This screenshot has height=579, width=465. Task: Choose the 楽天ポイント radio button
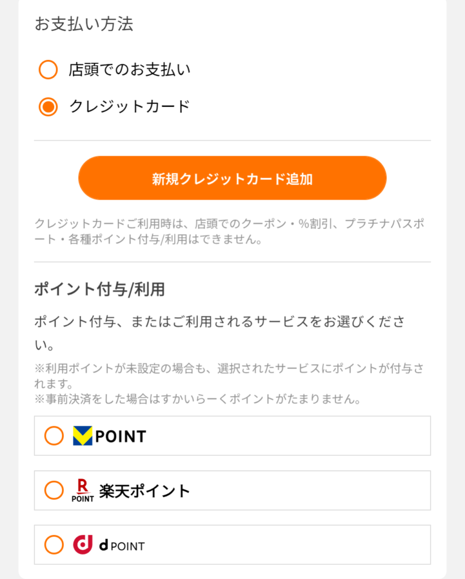point(54,490)
